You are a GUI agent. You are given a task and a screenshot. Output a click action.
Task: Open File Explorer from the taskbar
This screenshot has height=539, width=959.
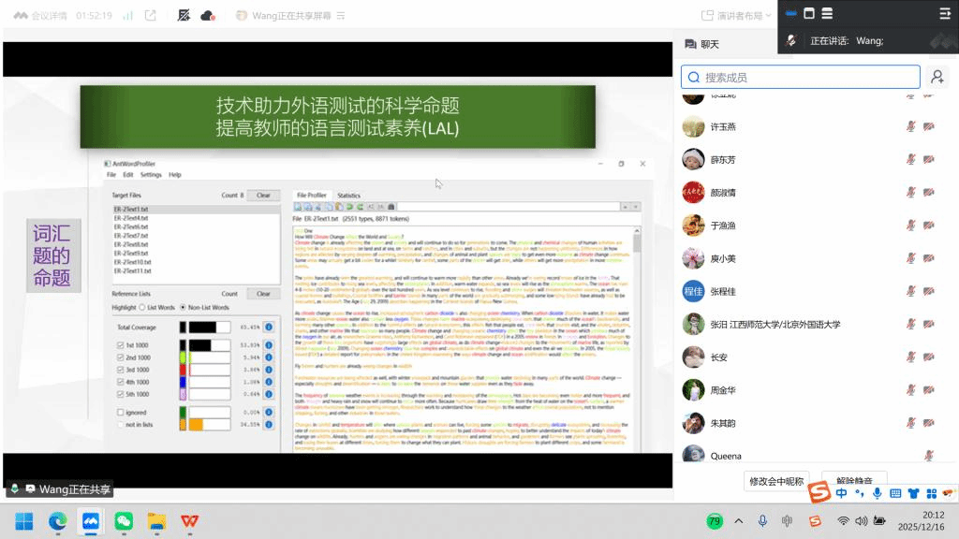click(156, 520)
